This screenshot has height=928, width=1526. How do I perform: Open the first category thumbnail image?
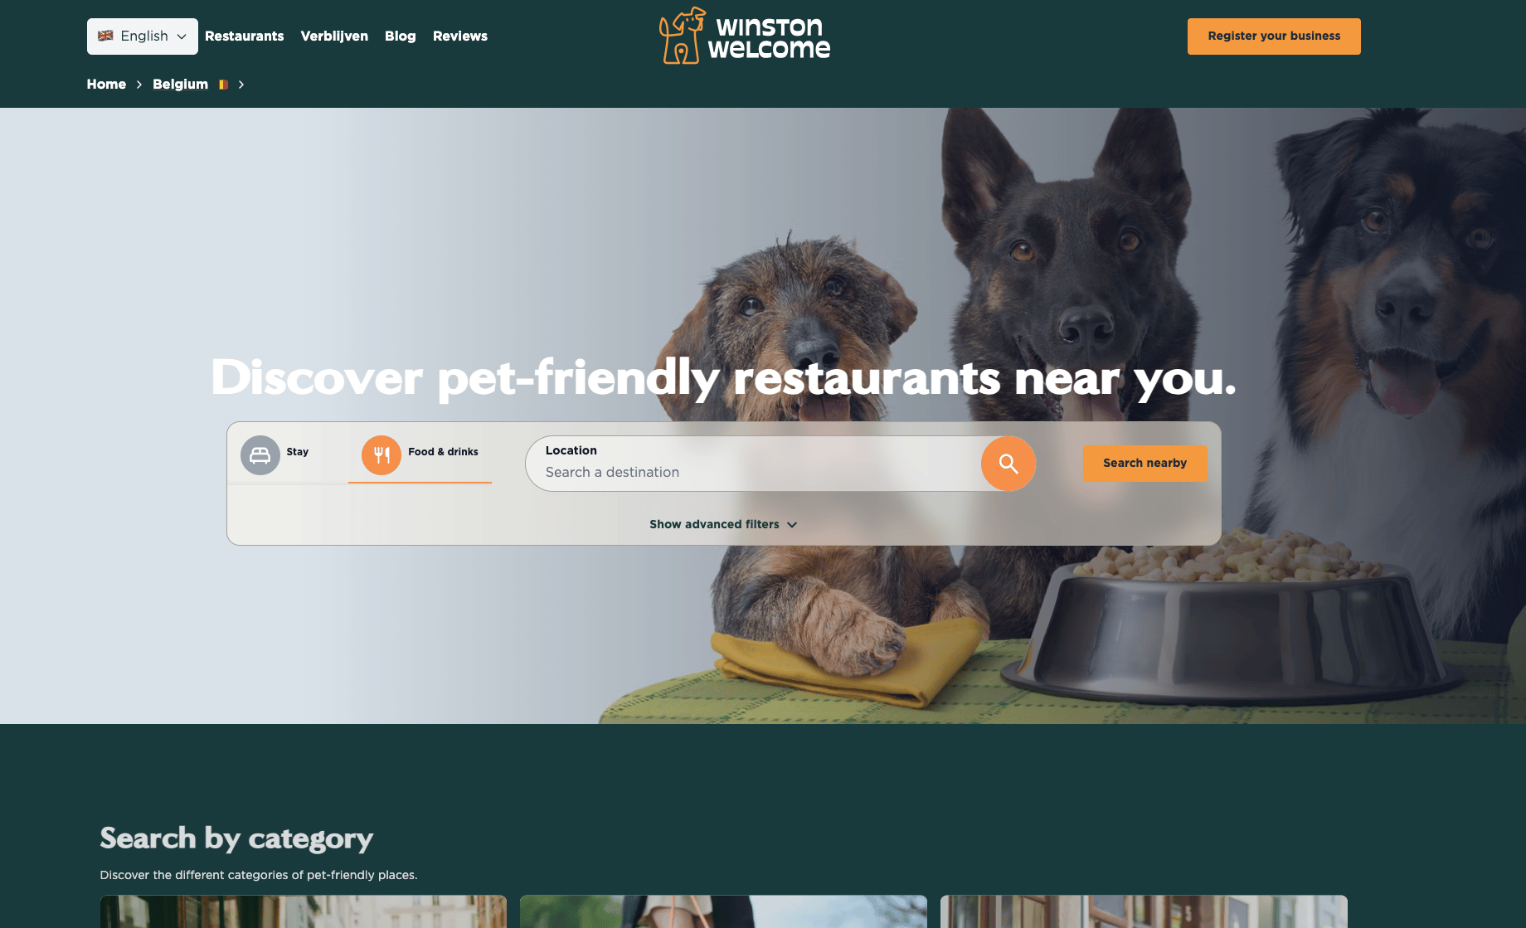pyautogui.click(x=304, y=911)
